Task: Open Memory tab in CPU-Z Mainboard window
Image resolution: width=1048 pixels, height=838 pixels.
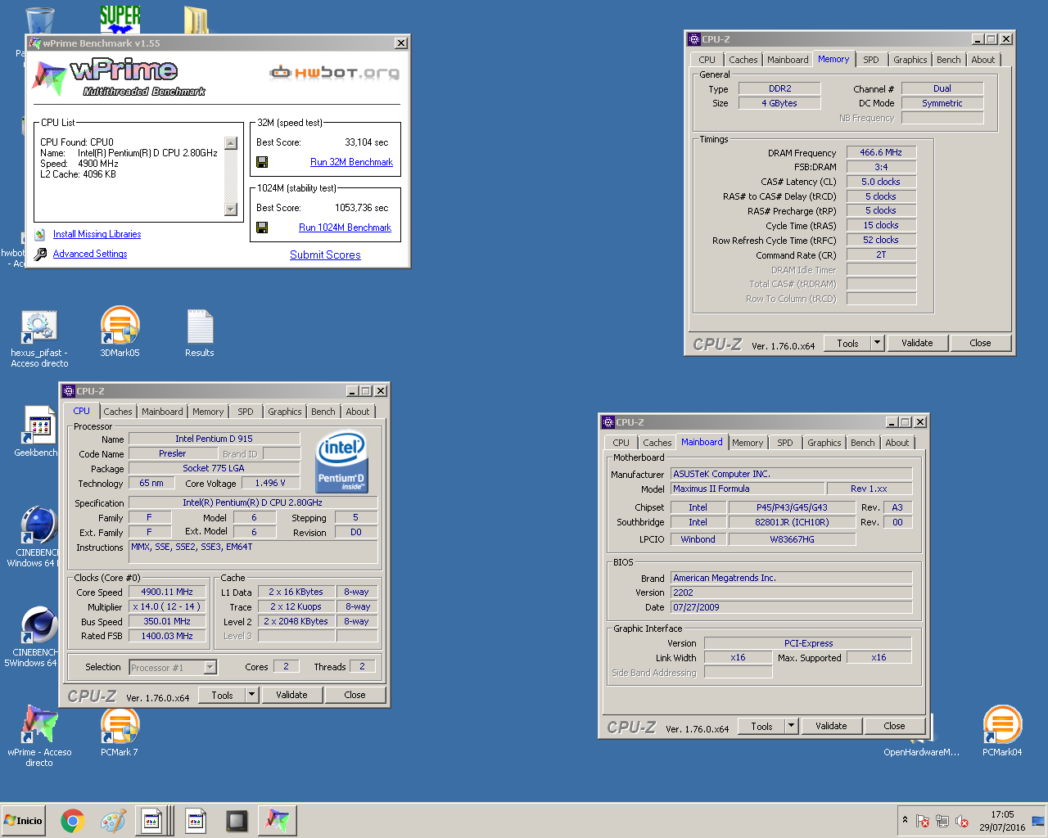Action: (x=748, y=443)
